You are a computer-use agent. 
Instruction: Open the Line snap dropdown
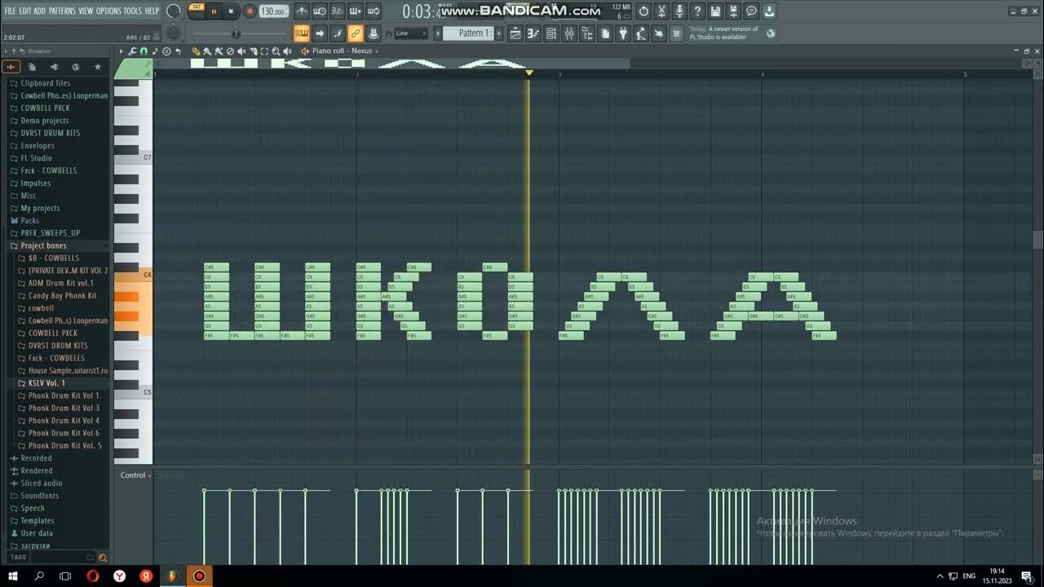click(411, 33)
